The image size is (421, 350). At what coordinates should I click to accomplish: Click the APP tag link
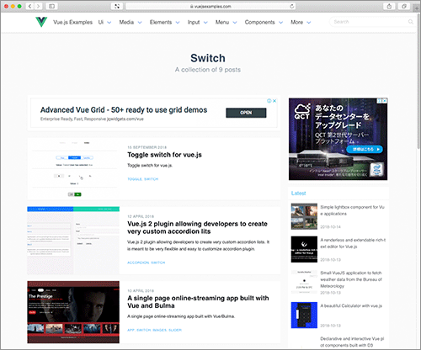click(131, 330)
